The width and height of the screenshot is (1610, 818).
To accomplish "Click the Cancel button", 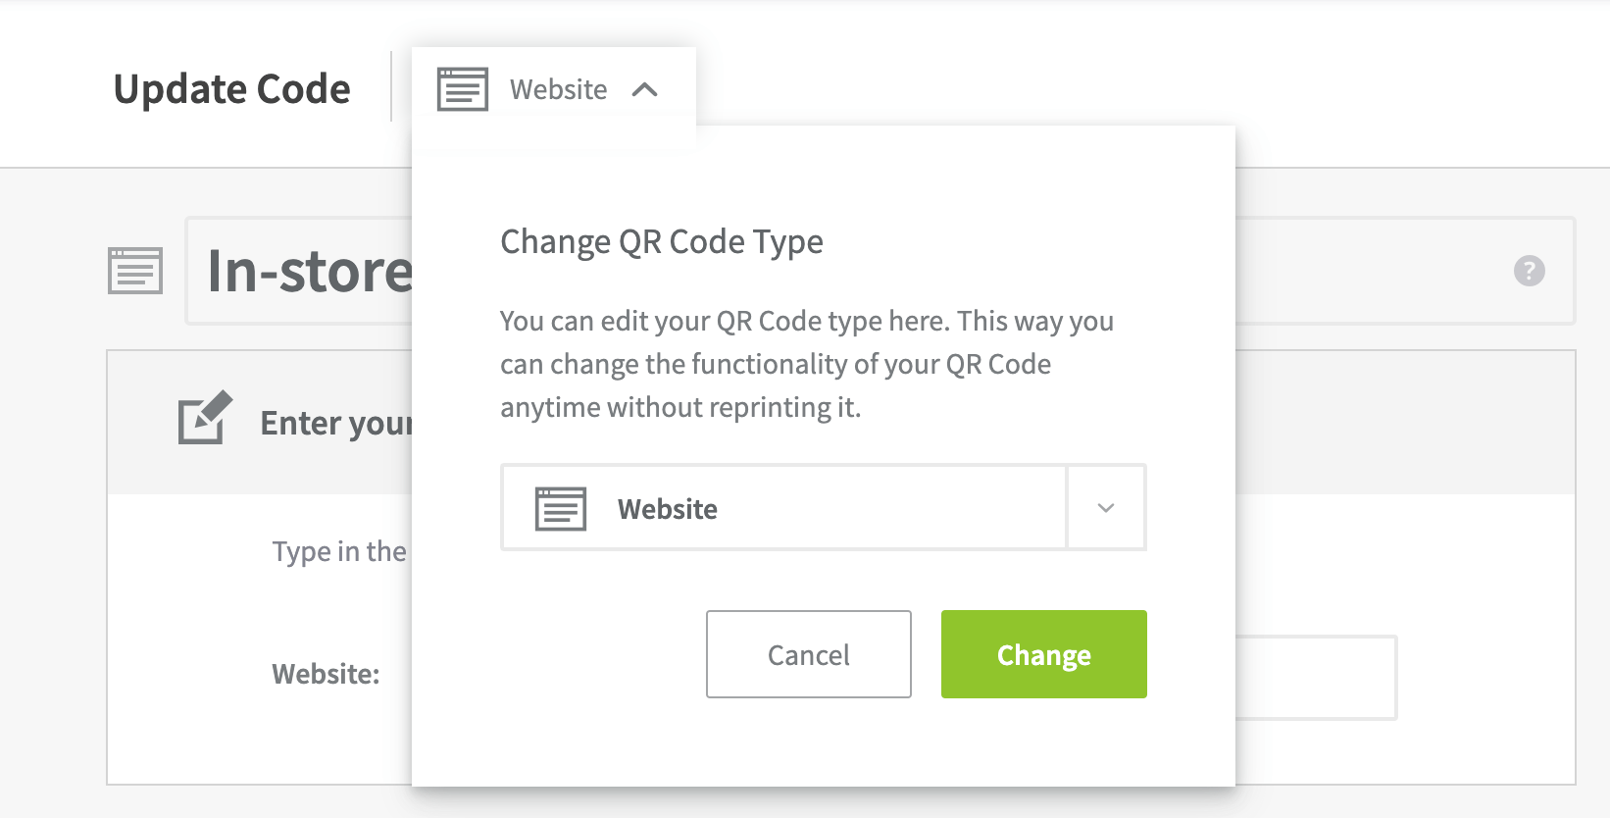I will pyautogui.click(x=807, y=654).
